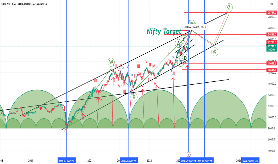
Task: Click the 2019 year label on time axis
Action: [31, 161]
